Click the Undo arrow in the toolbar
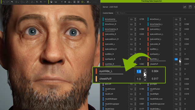 click(4, 2)
